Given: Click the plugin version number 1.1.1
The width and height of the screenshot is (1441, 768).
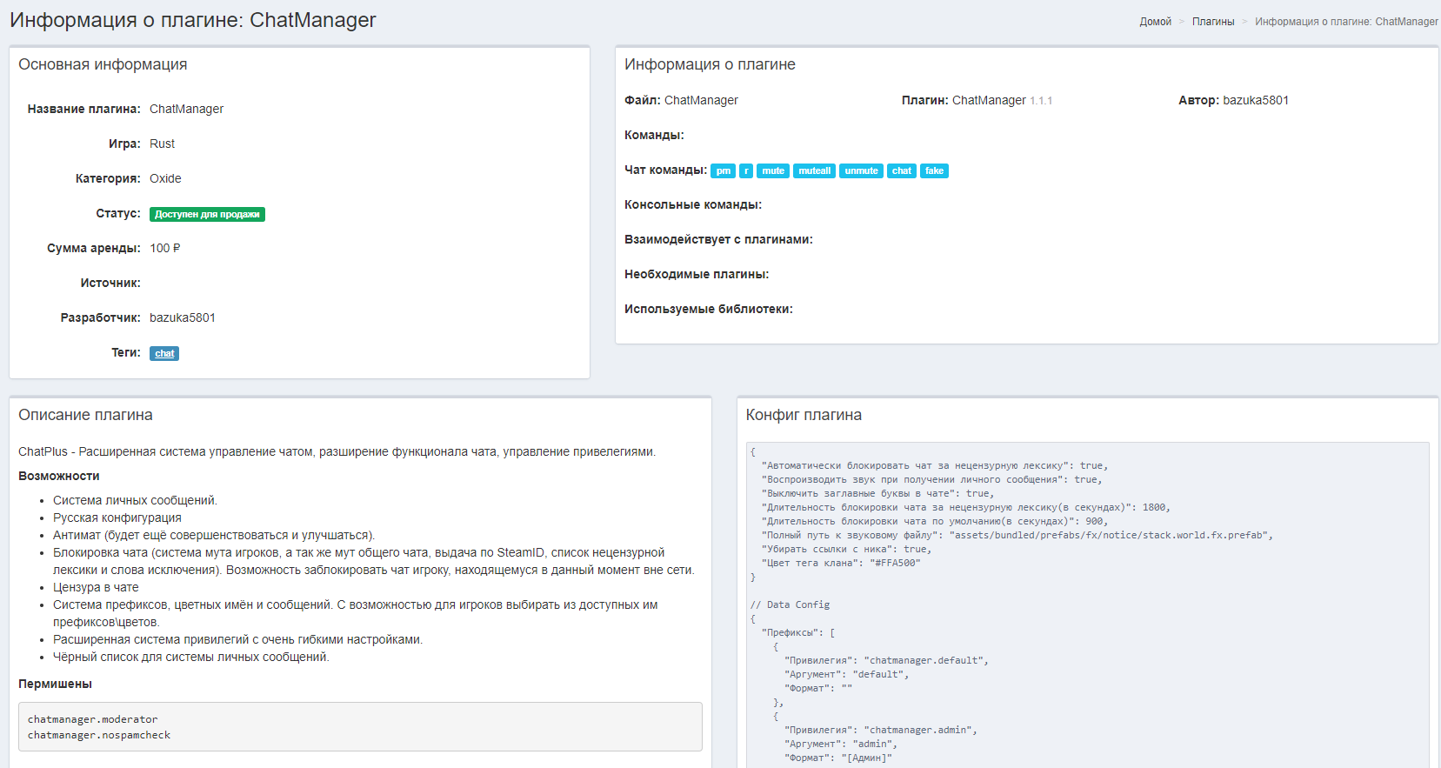Looking at the screenshot, I should 1041,101.
